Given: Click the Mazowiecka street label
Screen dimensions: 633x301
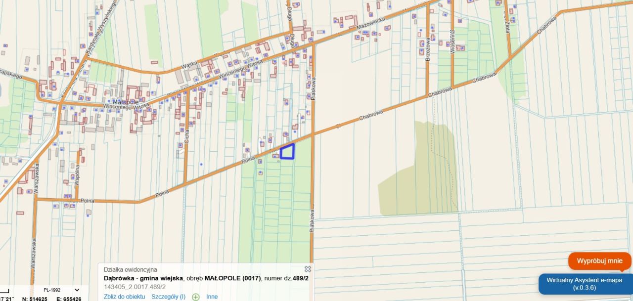Looking at the screenshot, I should pyautogui.click(x=371, y=24).
